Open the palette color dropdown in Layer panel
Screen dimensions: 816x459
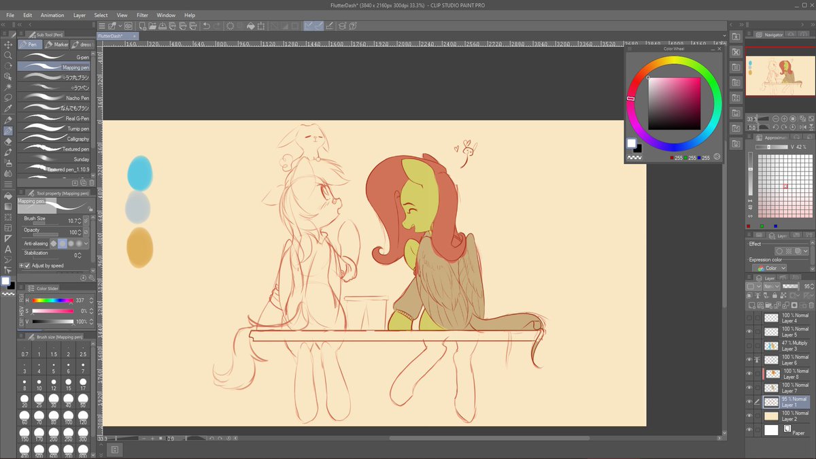[x=753, y=287]
